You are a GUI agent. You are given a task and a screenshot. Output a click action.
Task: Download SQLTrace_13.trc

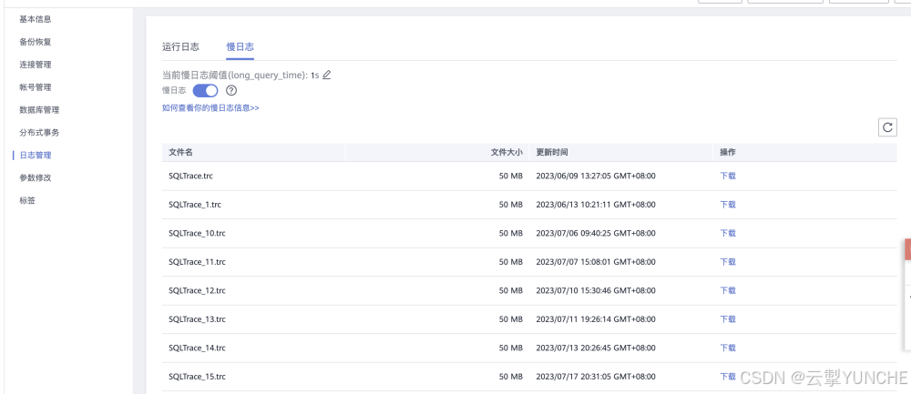pos(728,319)
